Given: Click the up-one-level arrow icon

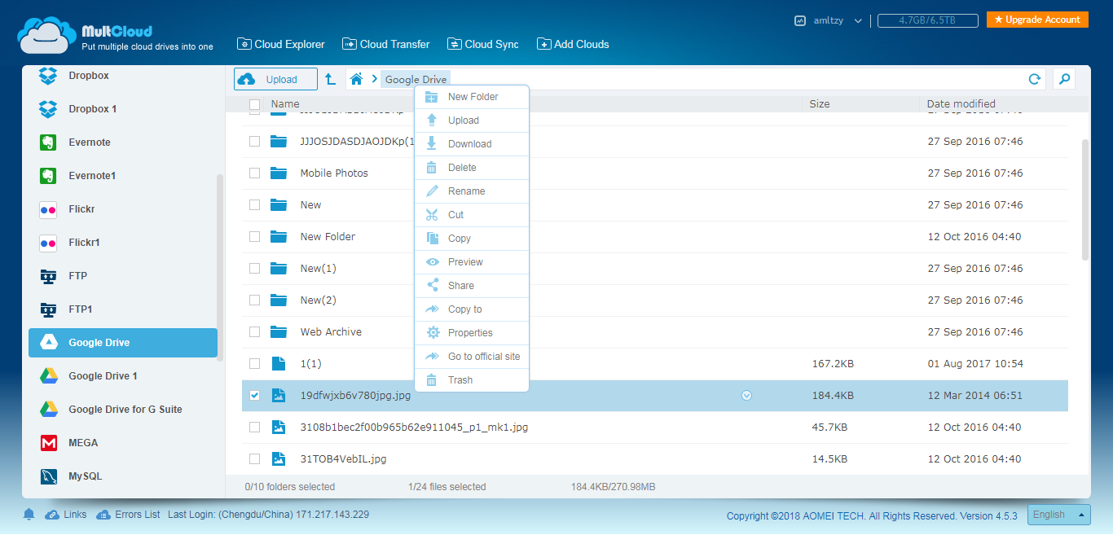Looking at the screenshot, I should pos(330,79).
